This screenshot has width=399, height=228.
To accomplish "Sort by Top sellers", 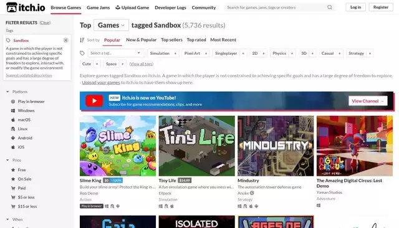I will pyautogui.click(x=171, y=40).
